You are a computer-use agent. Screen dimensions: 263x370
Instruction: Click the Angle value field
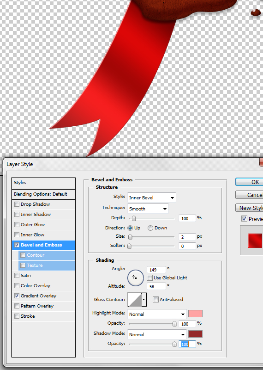[x=156, y=270]
